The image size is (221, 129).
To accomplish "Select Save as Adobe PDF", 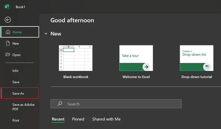I will [x=20, y=107].
